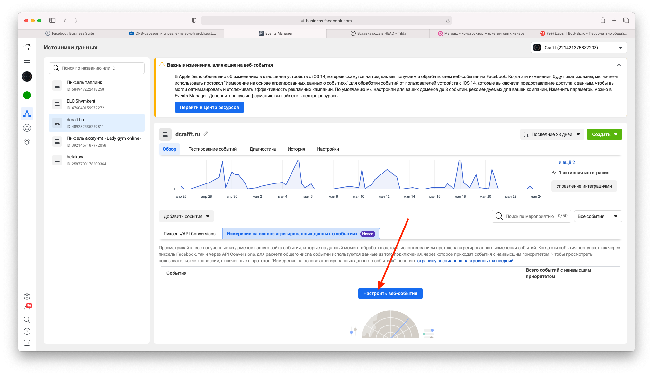
Task: Open notifications bell with 96 badge
Action: pos(27,308)
